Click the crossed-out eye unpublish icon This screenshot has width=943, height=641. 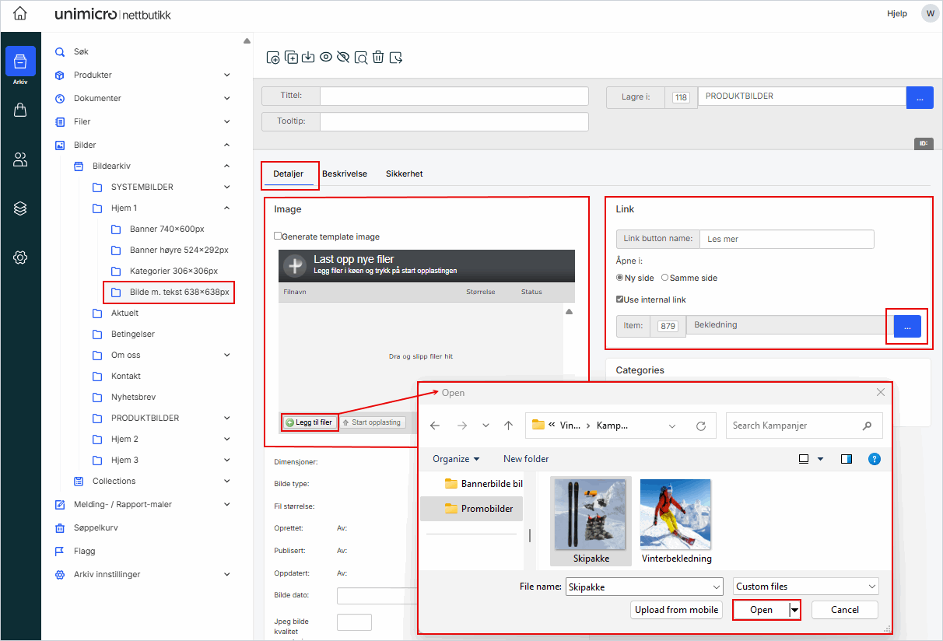pyautogui.click(x=343, y=57)
